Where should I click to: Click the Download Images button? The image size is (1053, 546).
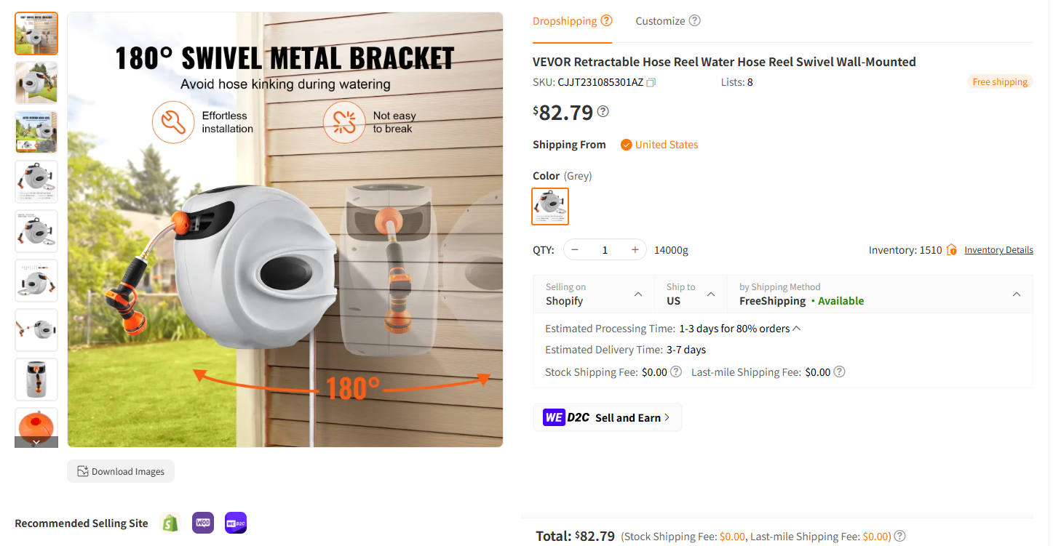(121, 471)
